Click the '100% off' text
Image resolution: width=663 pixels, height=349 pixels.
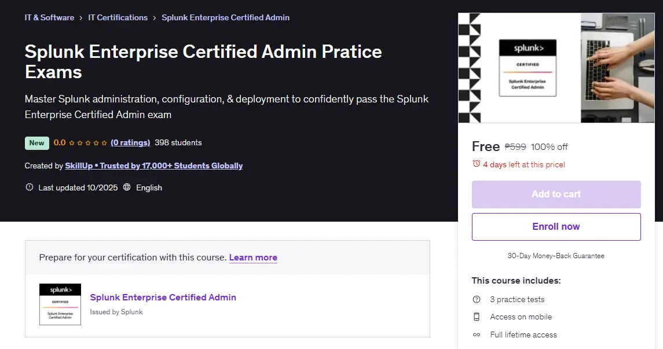[x=550, y=146]
